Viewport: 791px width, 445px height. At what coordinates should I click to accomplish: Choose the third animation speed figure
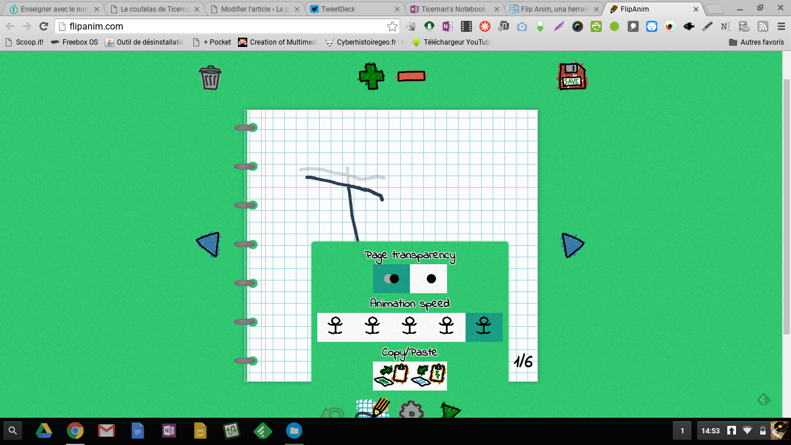(x=410, y=327)
